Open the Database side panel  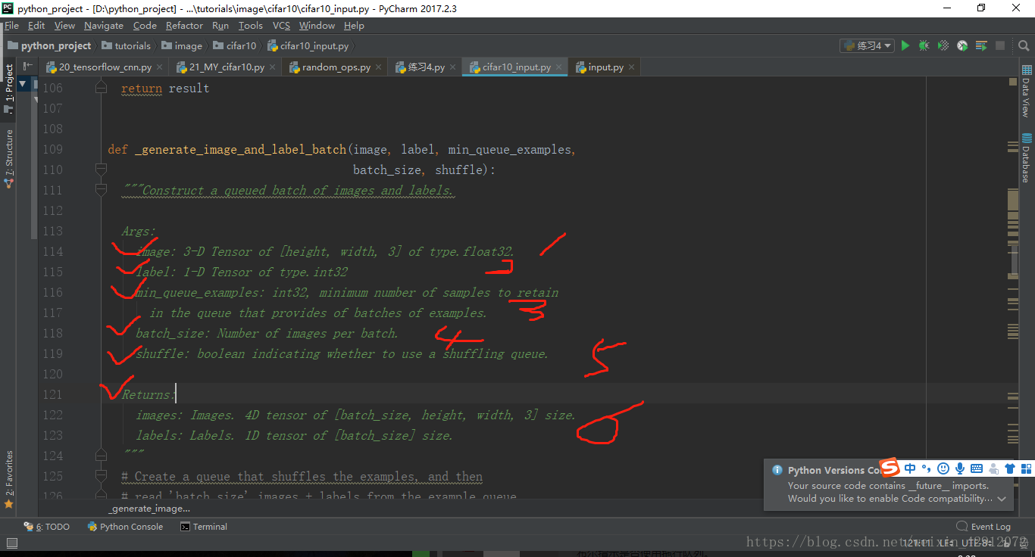point(1026,157)
